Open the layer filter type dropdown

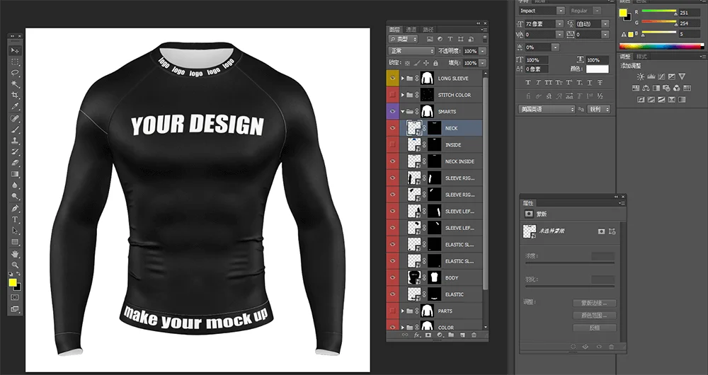(404, 39)
